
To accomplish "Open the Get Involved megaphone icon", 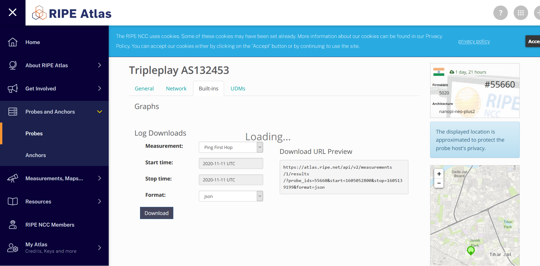I will coord(13,88).
